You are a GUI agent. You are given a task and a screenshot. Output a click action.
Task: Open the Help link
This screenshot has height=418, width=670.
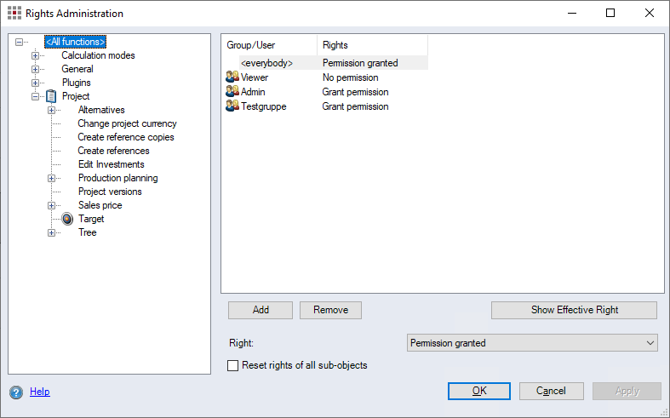point(40,392)
